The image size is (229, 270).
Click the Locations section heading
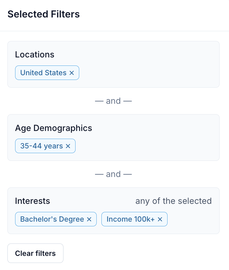pyautogui.click(x=35, y=54)
